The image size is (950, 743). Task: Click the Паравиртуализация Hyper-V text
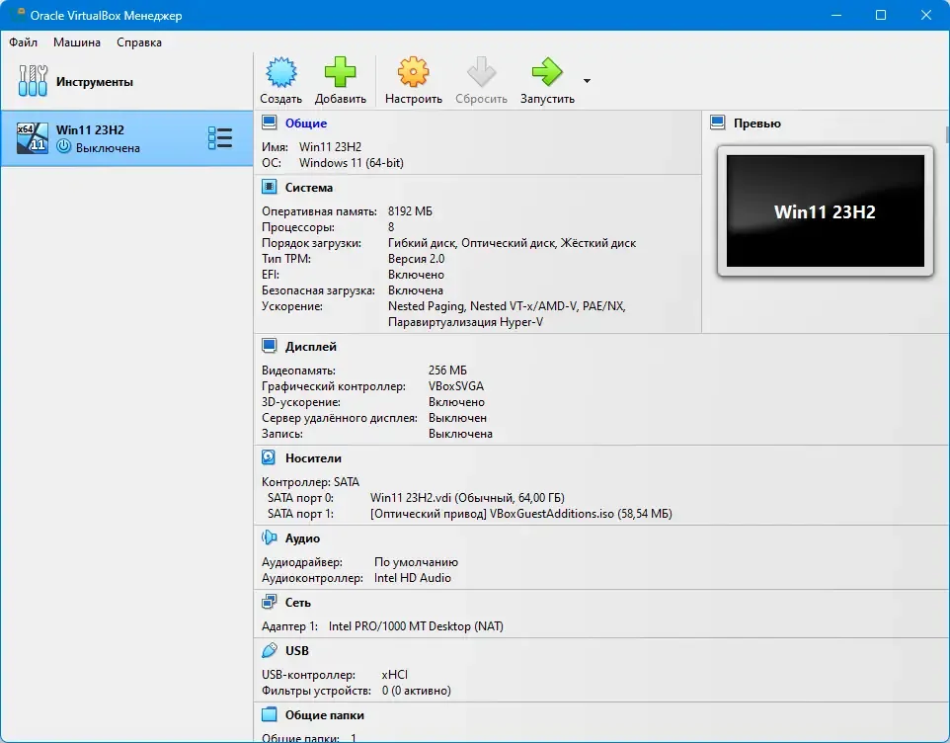(465, 322)
